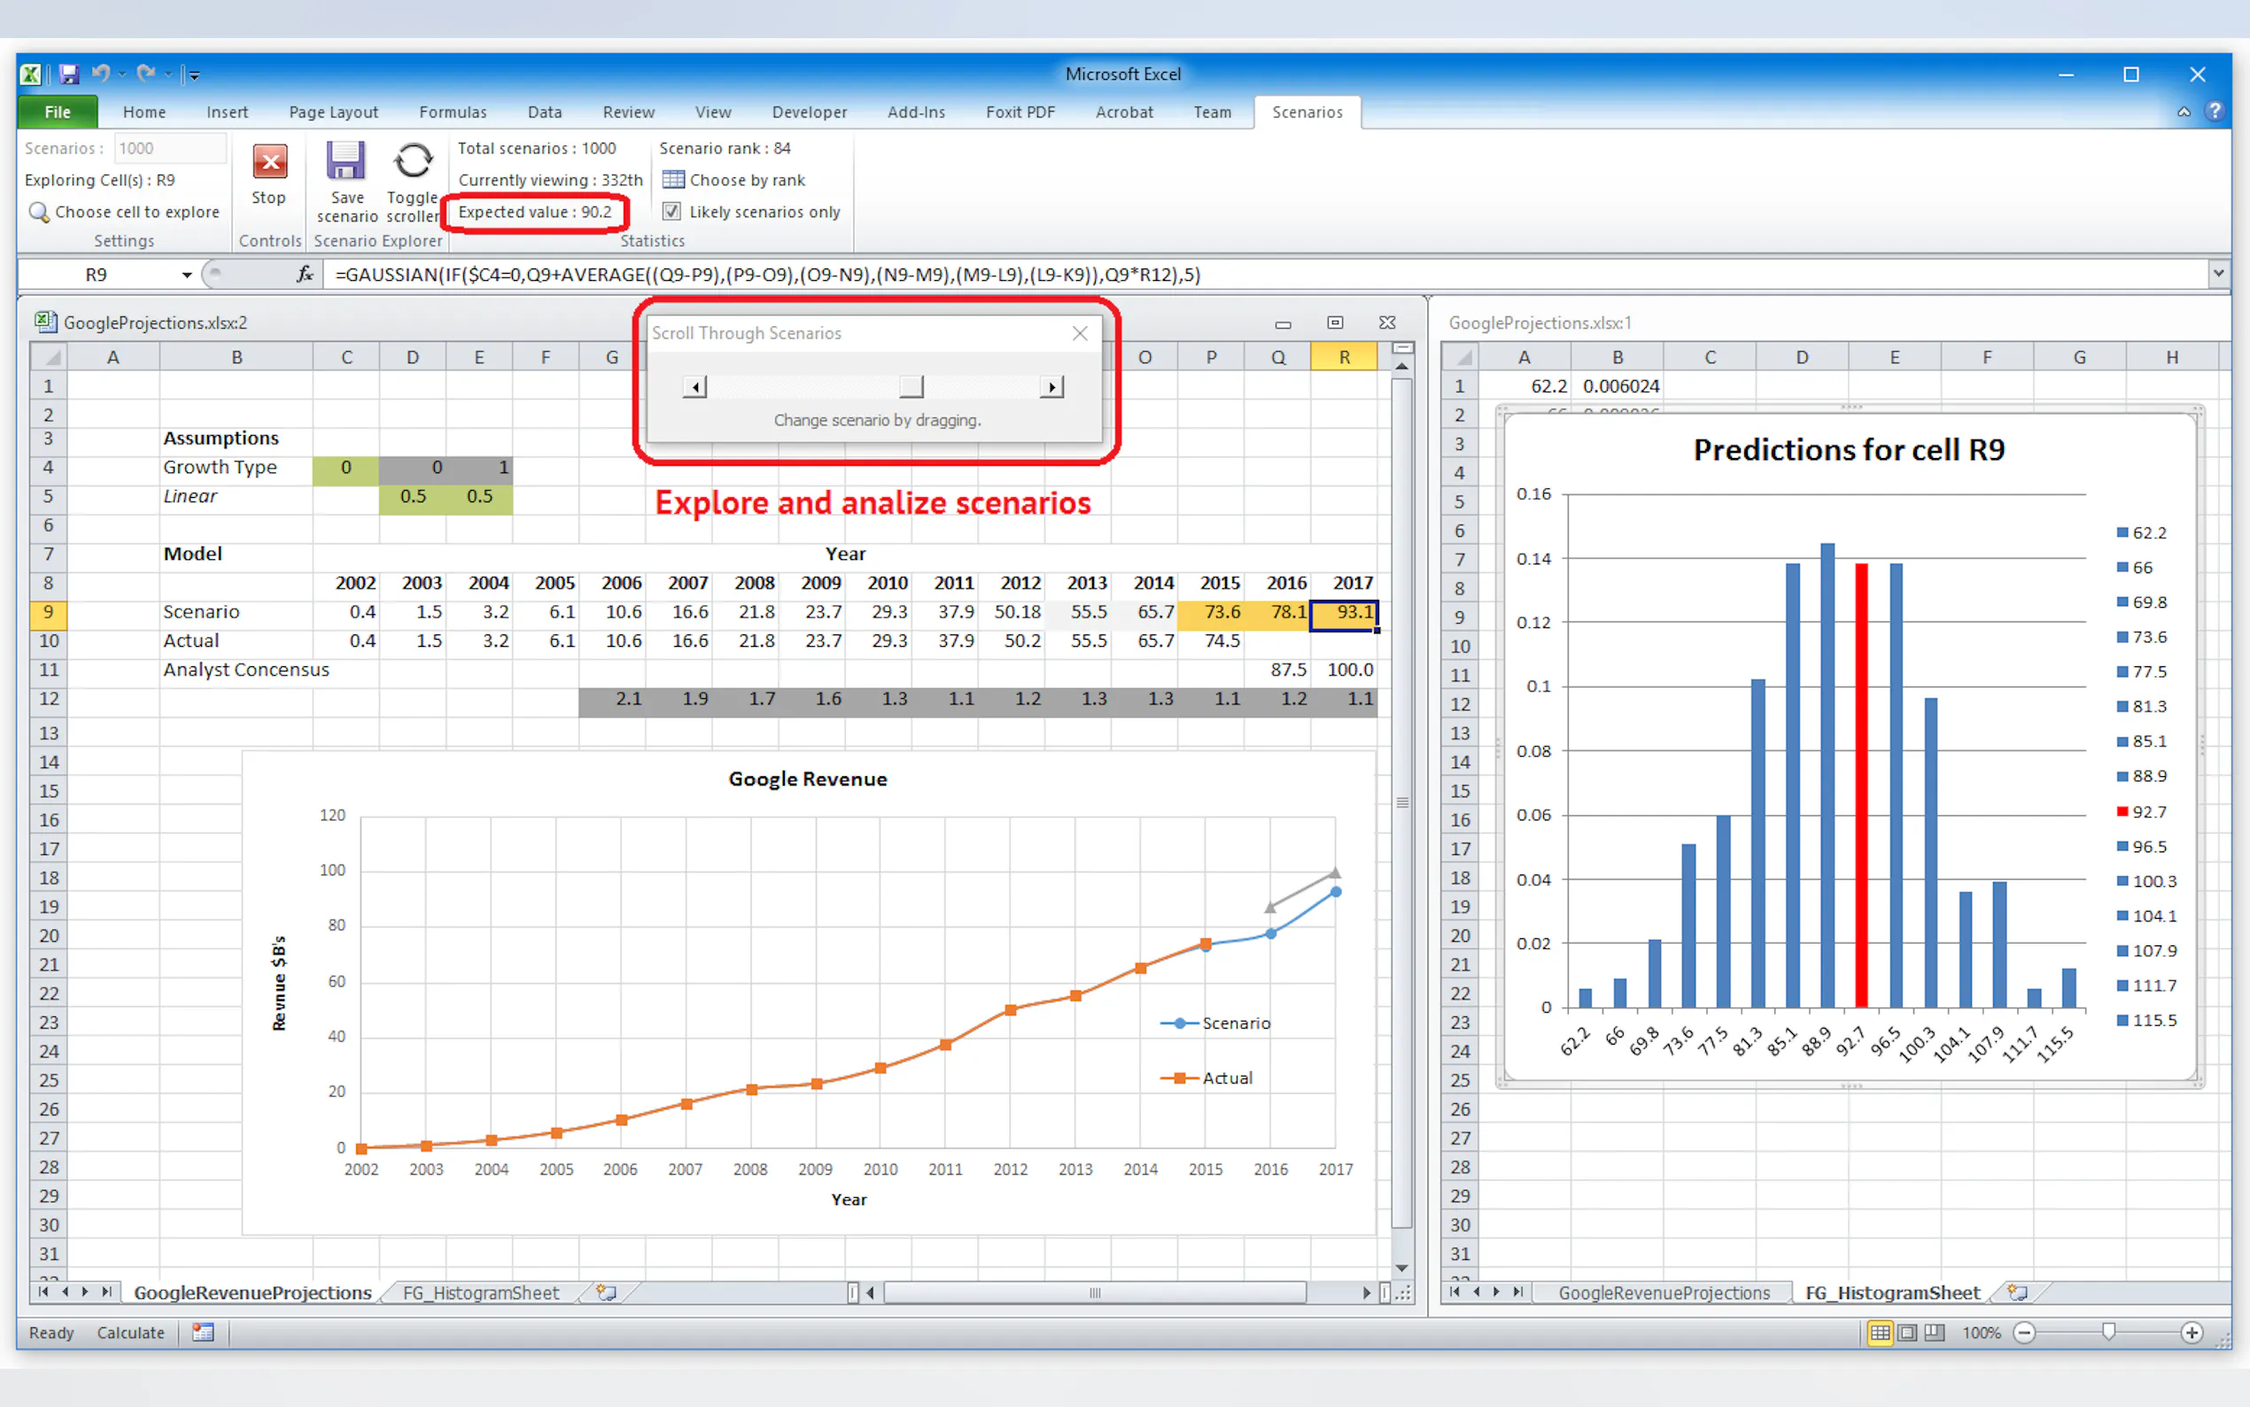
Task: Toggle Likely scenarios only checkbox
Action: (671, 212)
